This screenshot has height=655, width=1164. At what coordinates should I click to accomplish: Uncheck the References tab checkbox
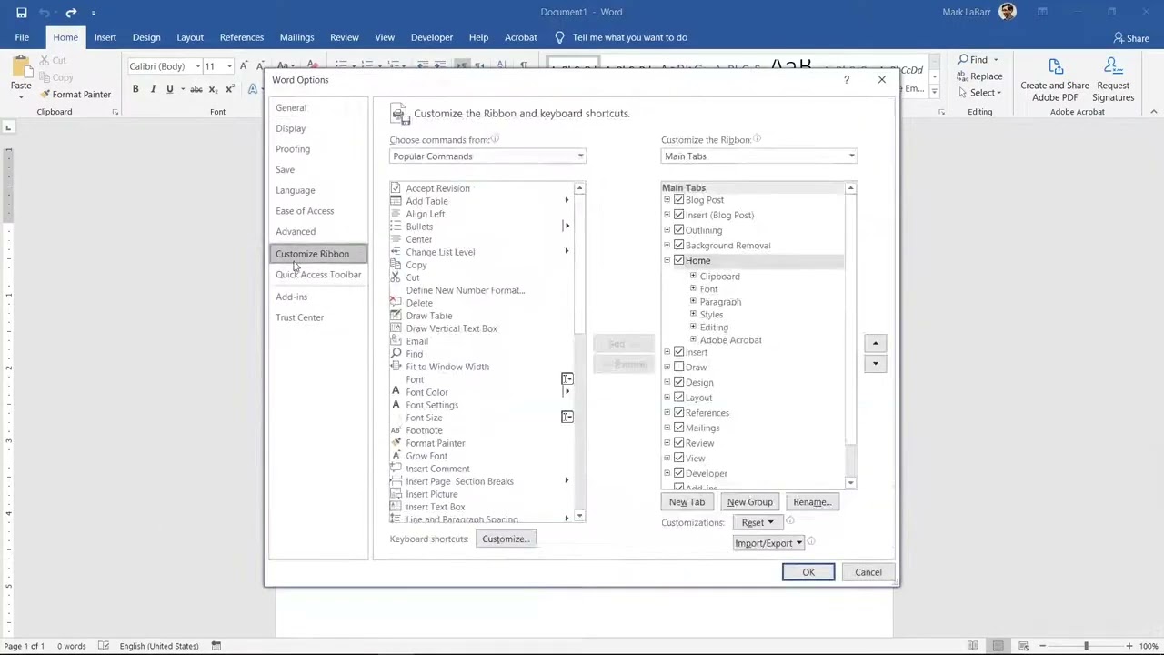click(x=678, y=412)
